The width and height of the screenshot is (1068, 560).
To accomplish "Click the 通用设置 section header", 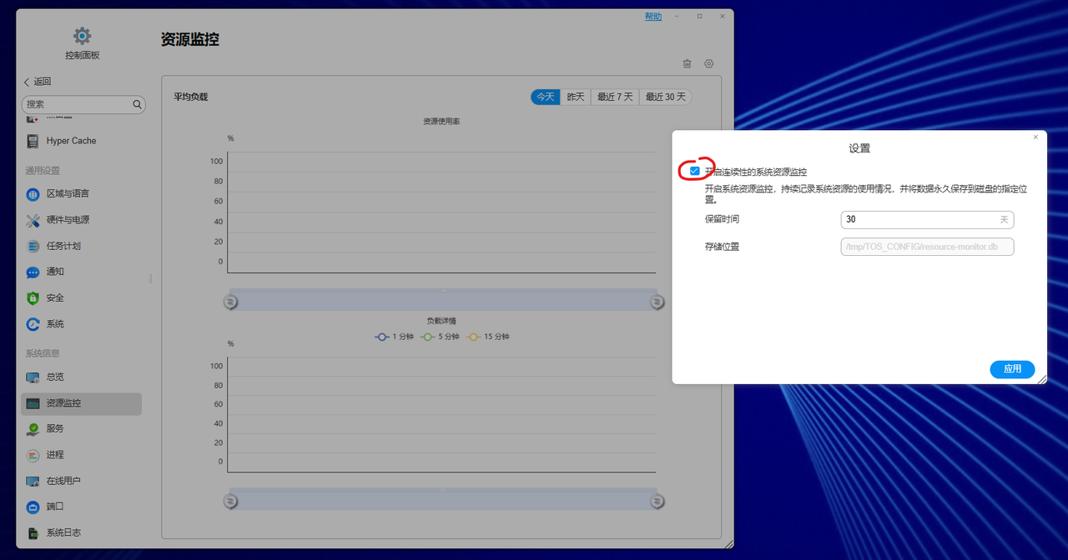I will click(43, 171).
